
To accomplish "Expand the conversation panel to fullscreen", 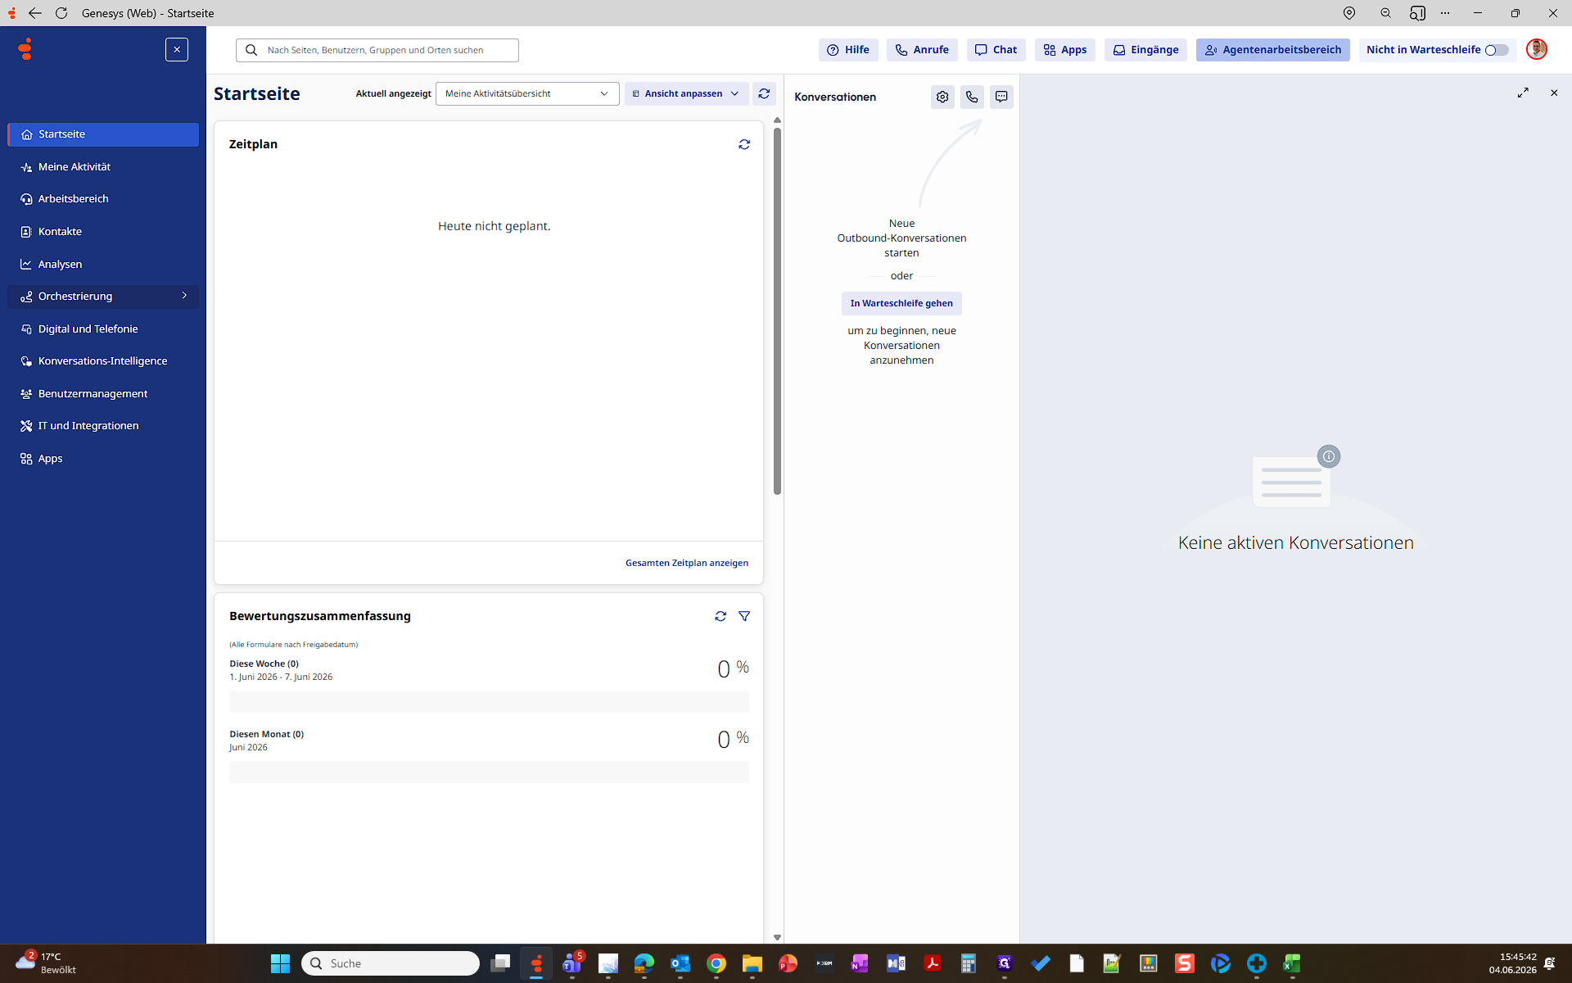I will (1523, 93).
